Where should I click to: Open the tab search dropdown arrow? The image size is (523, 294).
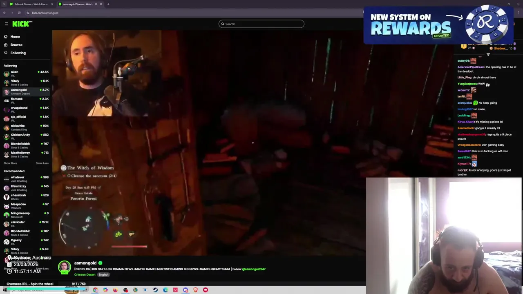pyautogui.click(x=4, y=4)
